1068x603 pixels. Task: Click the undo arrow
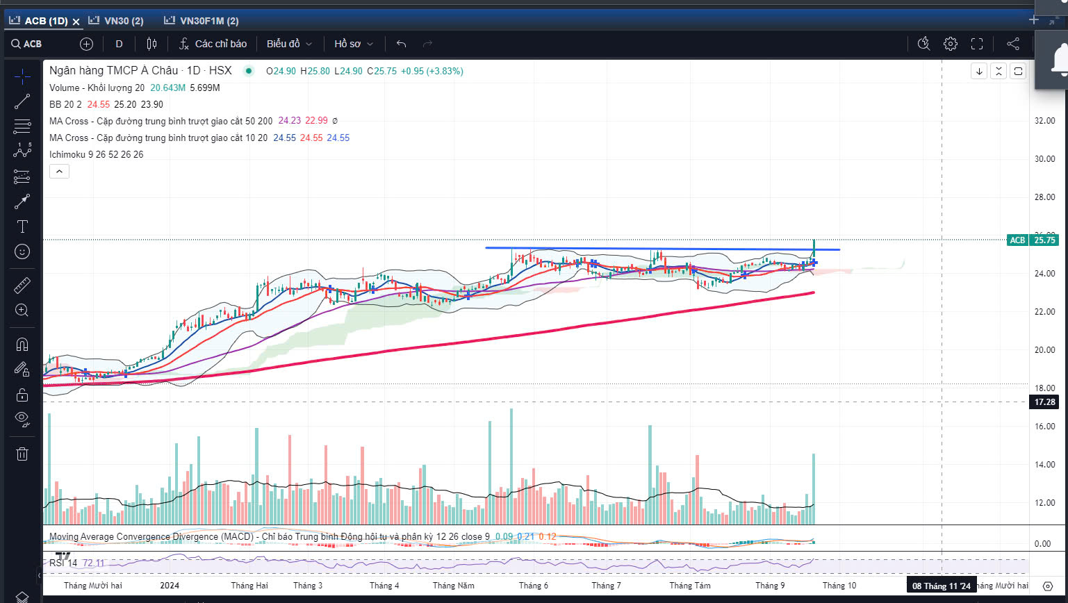coord(401,44)
